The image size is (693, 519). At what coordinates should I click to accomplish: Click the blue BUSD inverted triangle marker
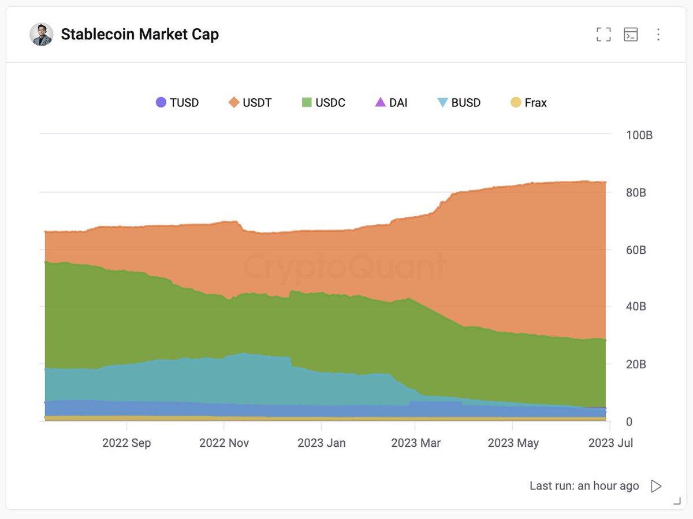click(442, 103)
